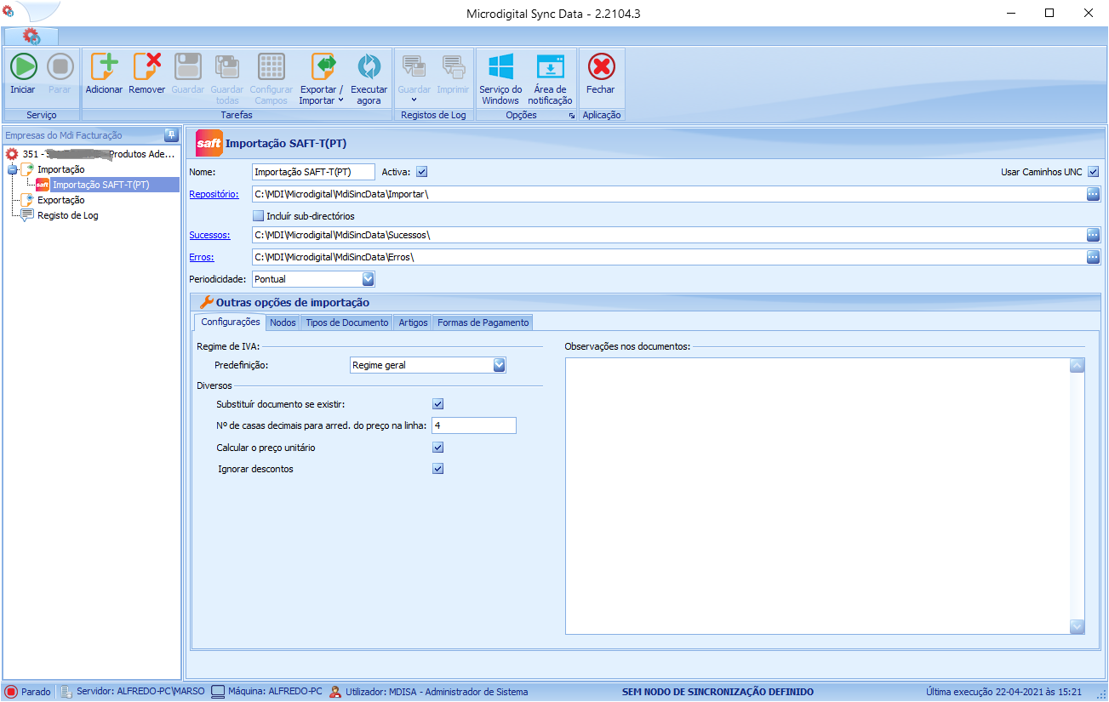Click the saft logo in panel header
The height and width of the screenshot is (702, 1109).
pyautogui.click(x=209, y=143)
